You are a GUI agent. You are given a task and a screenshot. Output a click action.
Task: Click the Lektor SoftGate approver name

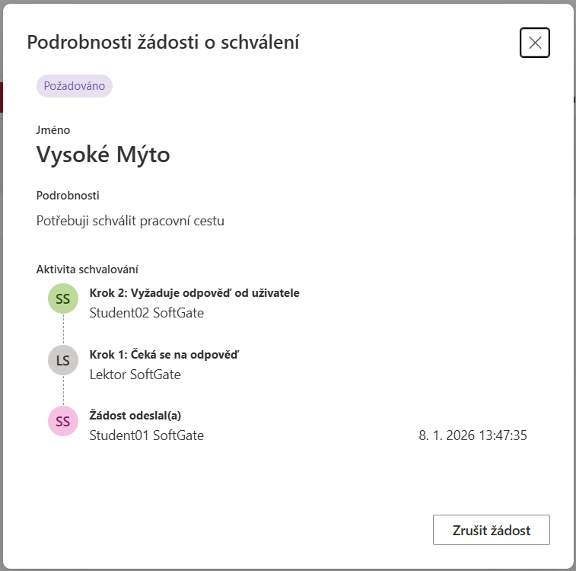pyautogui.click(x=135, y=375)
